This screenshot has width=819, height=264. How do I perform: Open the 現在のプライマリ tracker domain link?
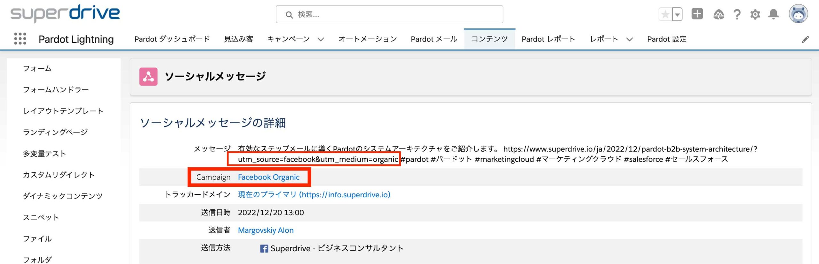314,195
